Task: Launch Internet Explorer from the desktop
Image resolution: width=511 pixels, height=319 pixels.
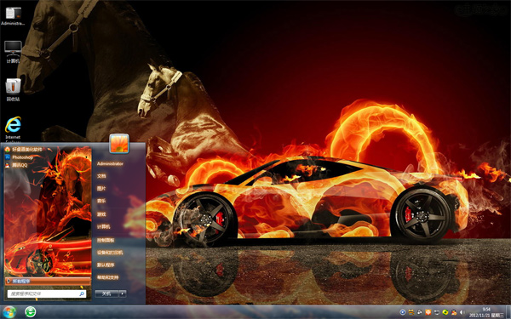Action: (13, 129)
